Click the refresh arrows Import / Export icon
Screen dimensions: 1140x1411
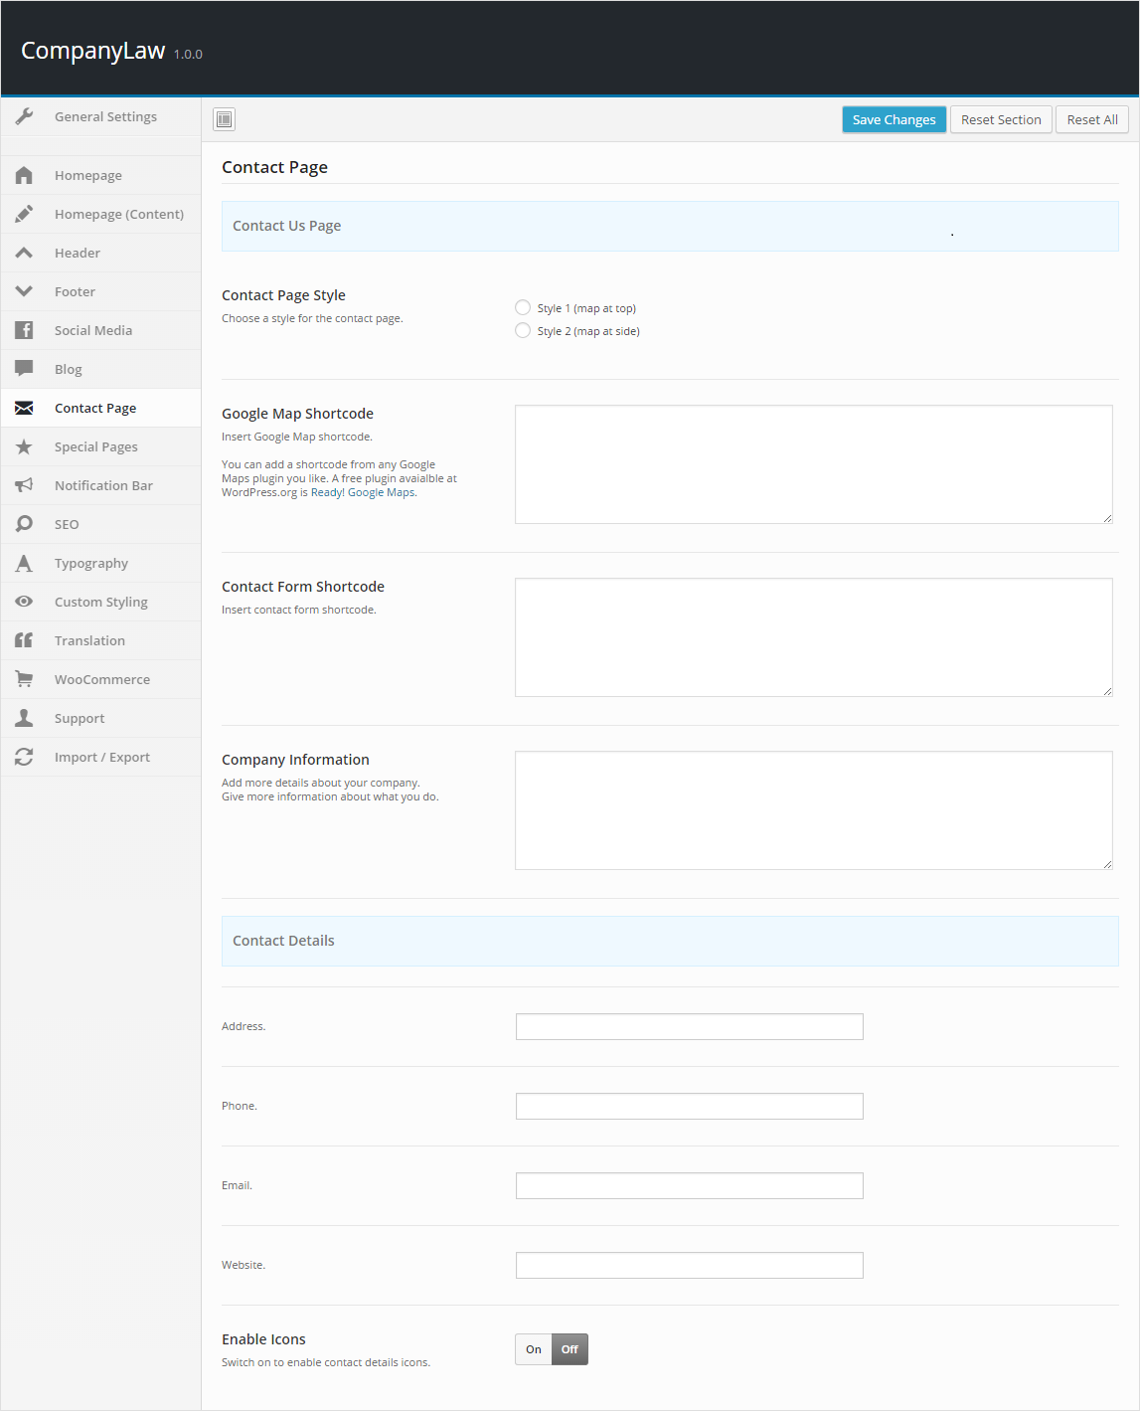[25, 757]
